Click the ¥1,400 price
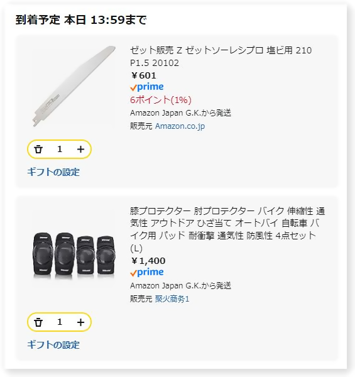Viewport: 355px width, 377px height. pyautogui.click(x=148, y=261)
